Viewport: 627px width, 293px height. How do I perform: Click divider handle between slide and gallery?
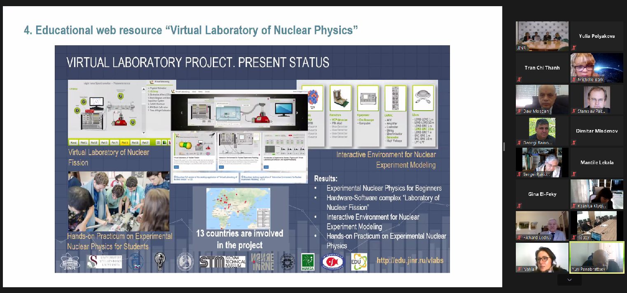(x=504, y=146)
